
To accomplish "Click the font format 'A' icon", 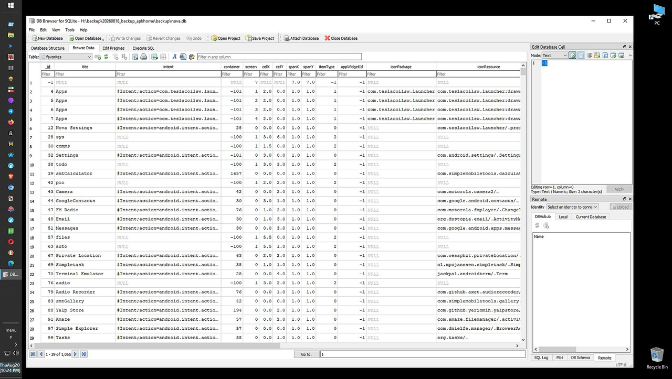I will coord(174,57).
